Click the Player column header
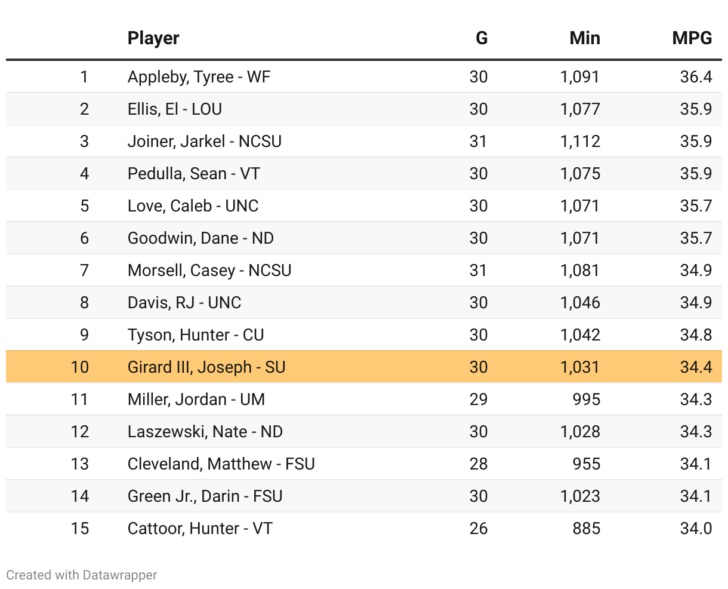Screen dimensions: 728x589 pos(153,38)
